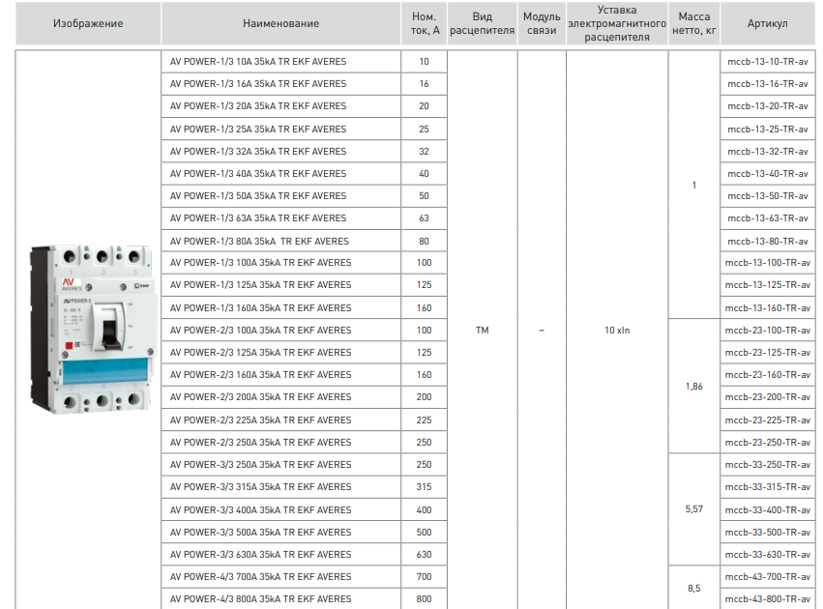Click article code "mccb-13-100-TR-av"

pyautogui.click(x=767, y=263)
